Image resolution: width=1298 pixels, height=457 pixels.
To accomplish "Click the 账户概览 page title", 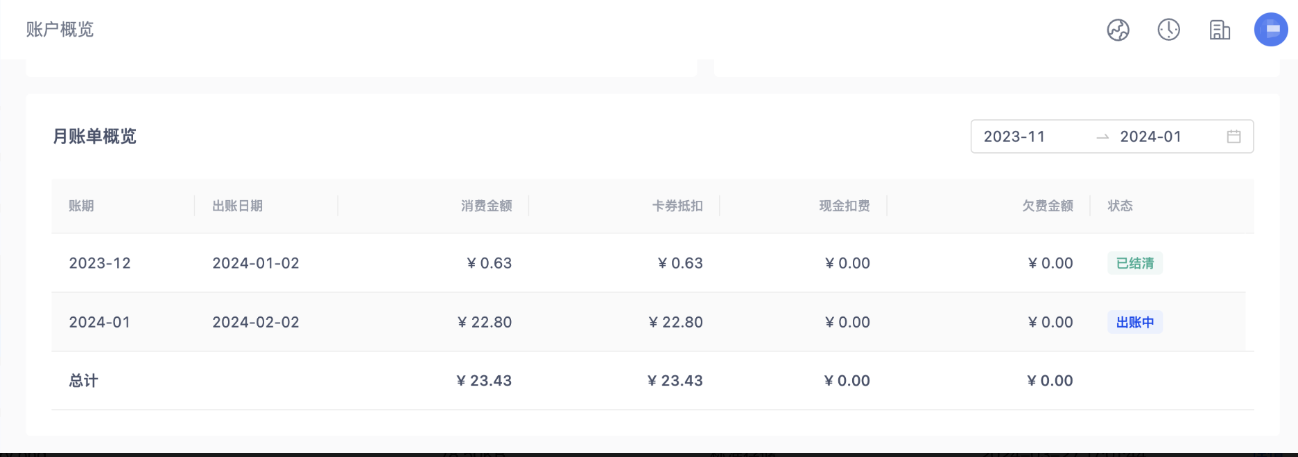I will pyautogui.click(x=60, y=29).
